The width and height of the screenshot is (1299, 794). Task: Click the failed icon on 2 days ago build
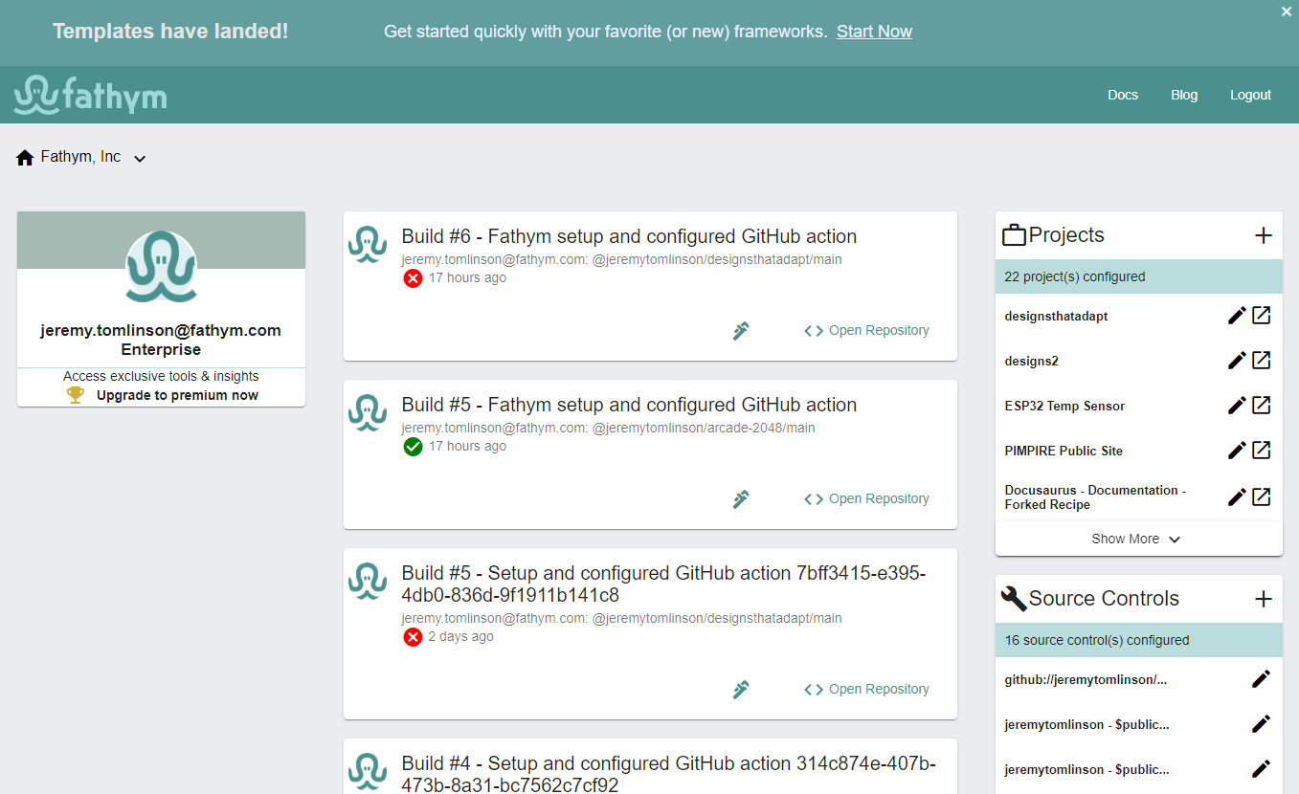coord(413,637)
